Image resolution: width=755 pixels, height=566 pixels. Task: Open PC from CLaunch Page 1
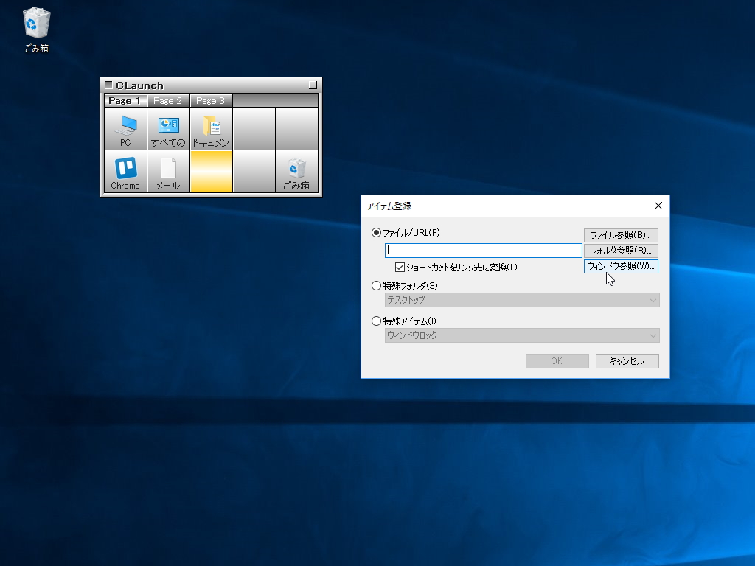tap(125, 128)
